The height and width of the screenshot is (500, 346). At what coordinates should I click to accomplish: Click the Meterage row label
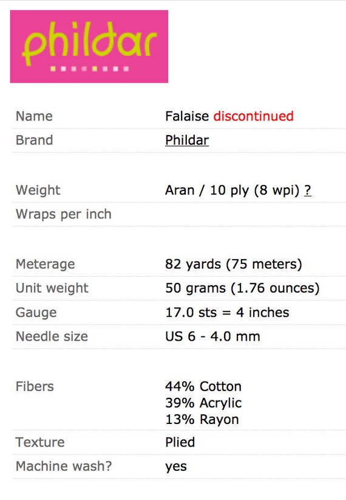(x=46, y=265)
